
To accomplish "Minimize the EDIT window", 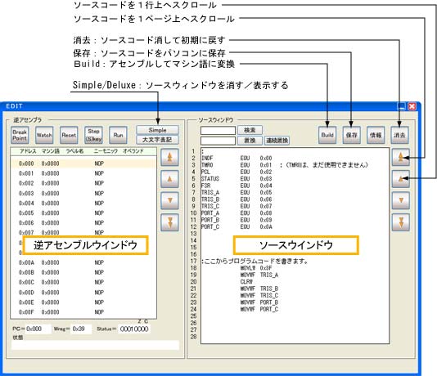I will [401, 106].
